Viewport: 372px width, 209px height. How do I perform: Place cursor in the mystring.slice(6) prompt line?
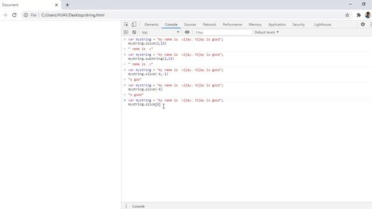click(144, 105)
